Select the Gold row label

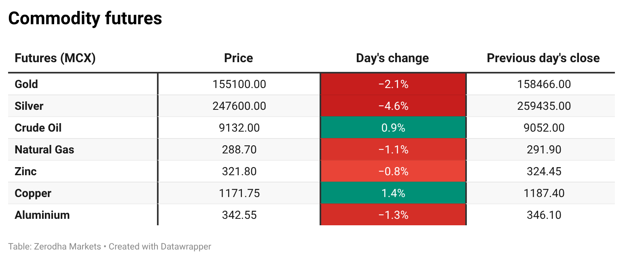(26, 84)
